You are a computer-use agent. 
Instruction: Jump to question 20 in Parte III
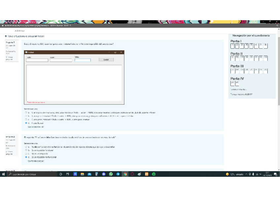(x=247, y=71)
